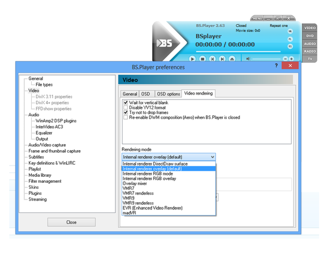327x259 pixels.
Task: Click the volume slider track
Action: coord(267,59)
